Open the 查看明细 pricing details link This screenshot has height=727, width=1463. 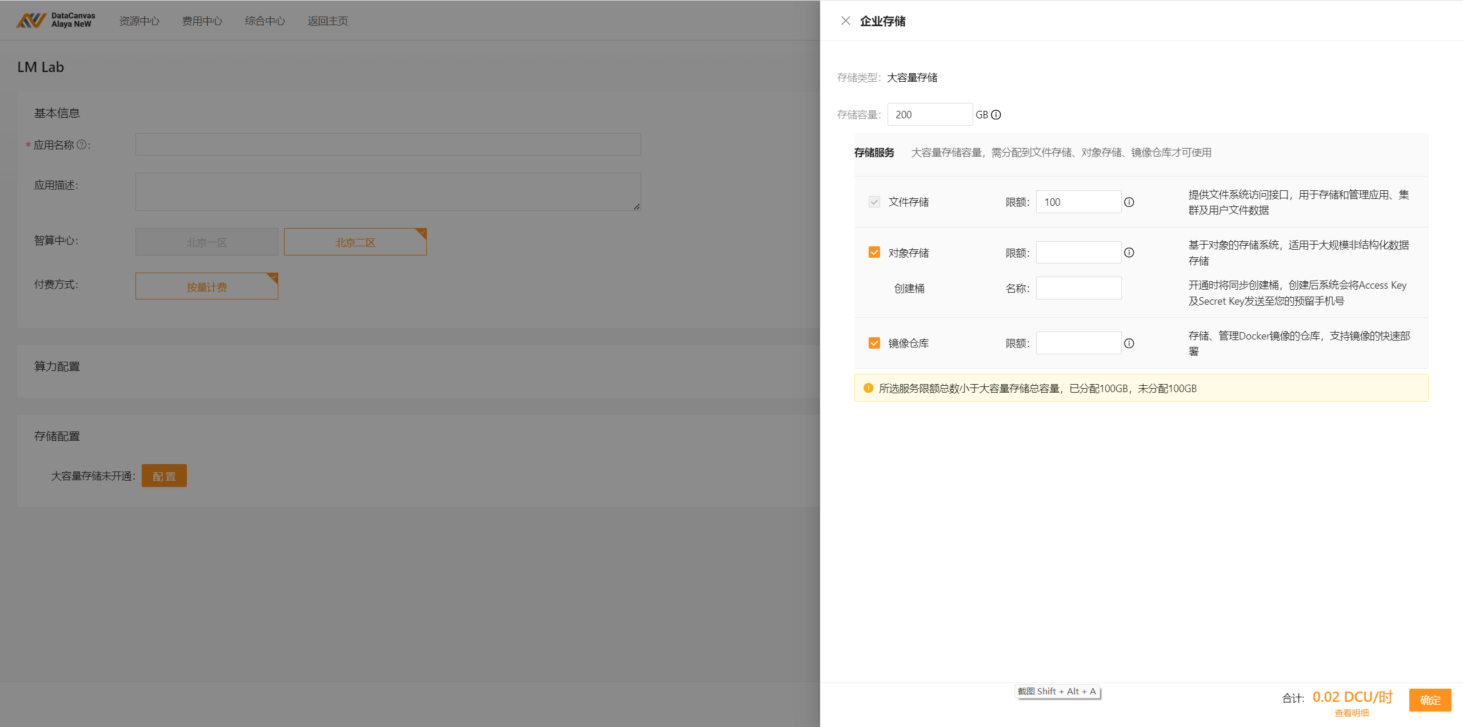1351,713
